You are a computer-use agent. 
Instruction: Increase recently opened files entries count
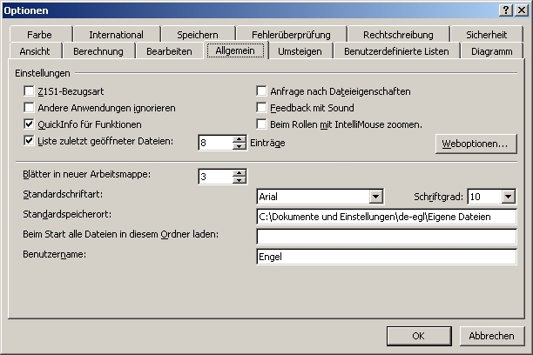(x=240, y=139)
